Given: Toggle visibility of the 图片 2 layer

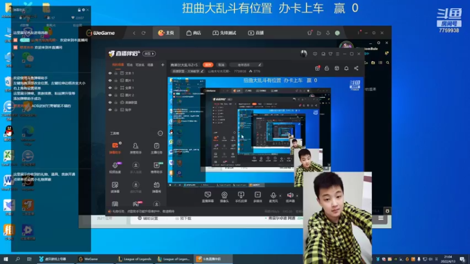Looking at the screenshot, I should tap(110, 95).
